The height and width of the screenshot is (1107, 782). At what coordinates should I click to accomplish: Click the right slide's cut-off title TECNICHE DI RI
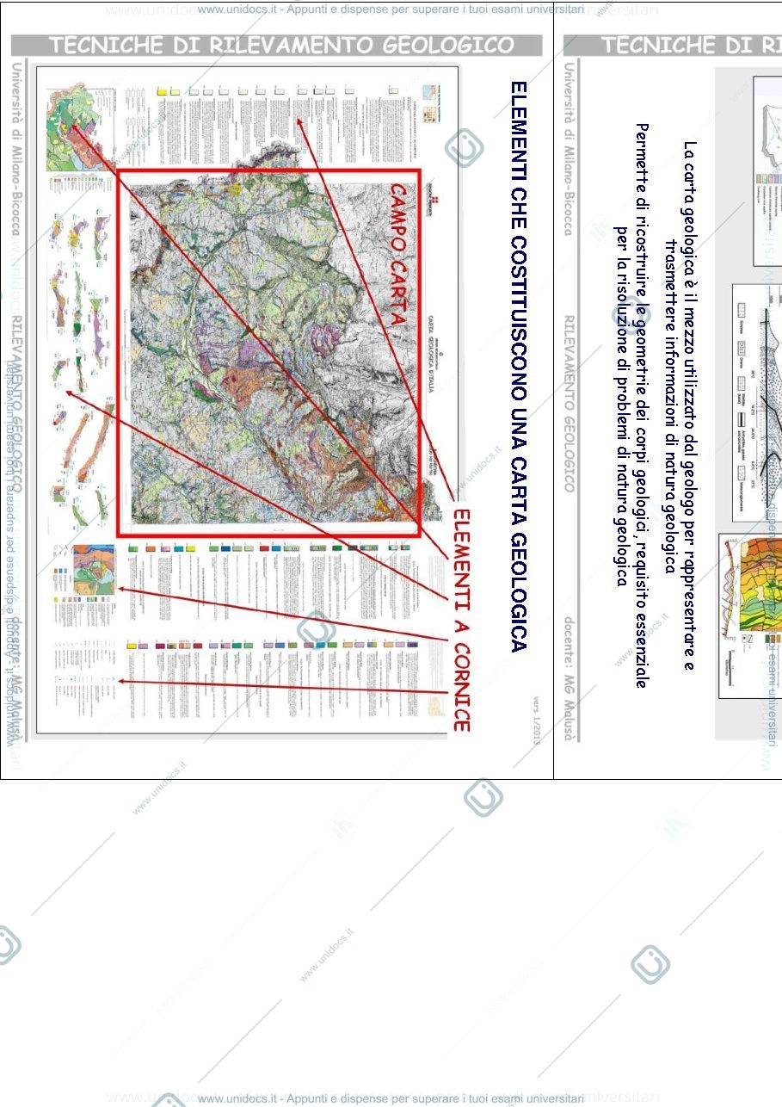click(691, 46)
